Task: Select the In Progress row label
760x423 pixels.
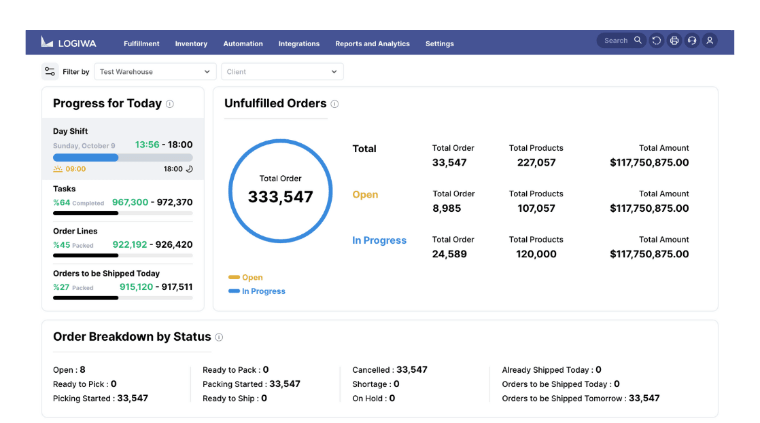Action: (x=379, y=240)
